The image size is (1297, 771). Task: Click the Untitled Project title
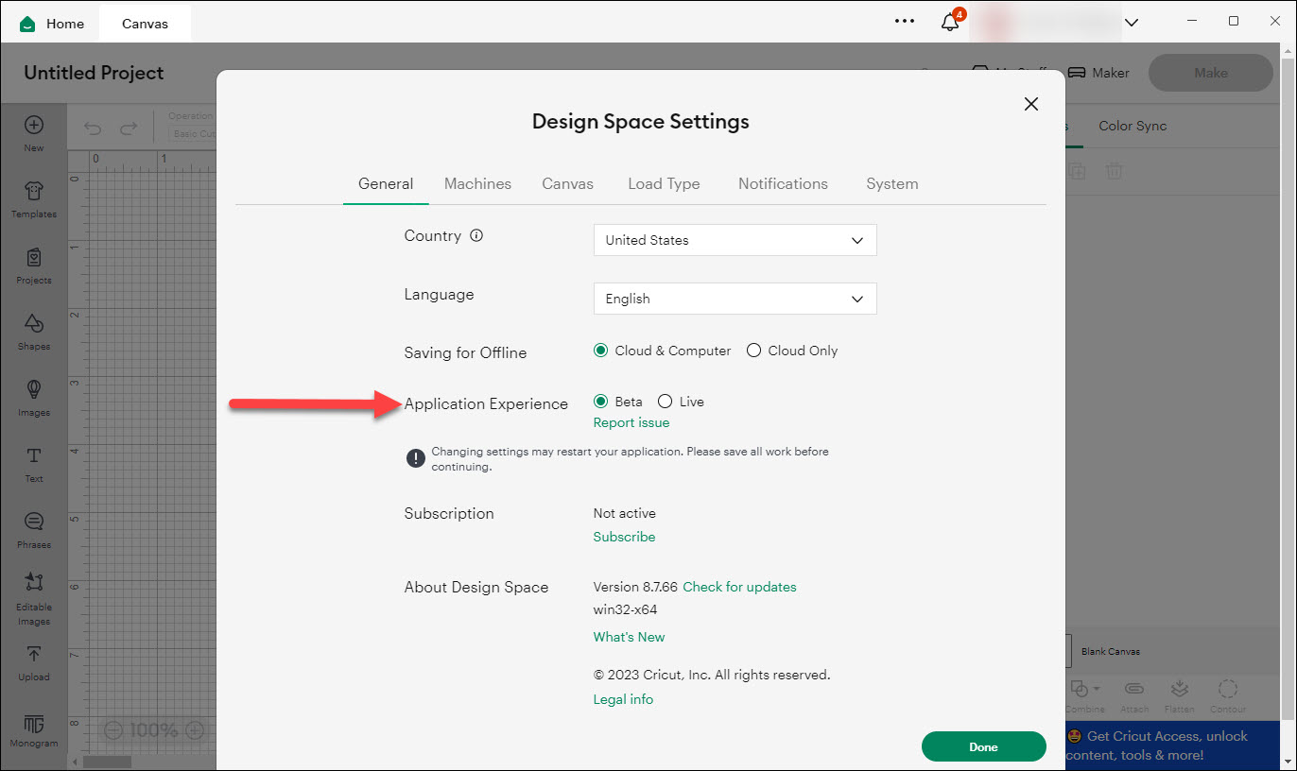[94, 73]
